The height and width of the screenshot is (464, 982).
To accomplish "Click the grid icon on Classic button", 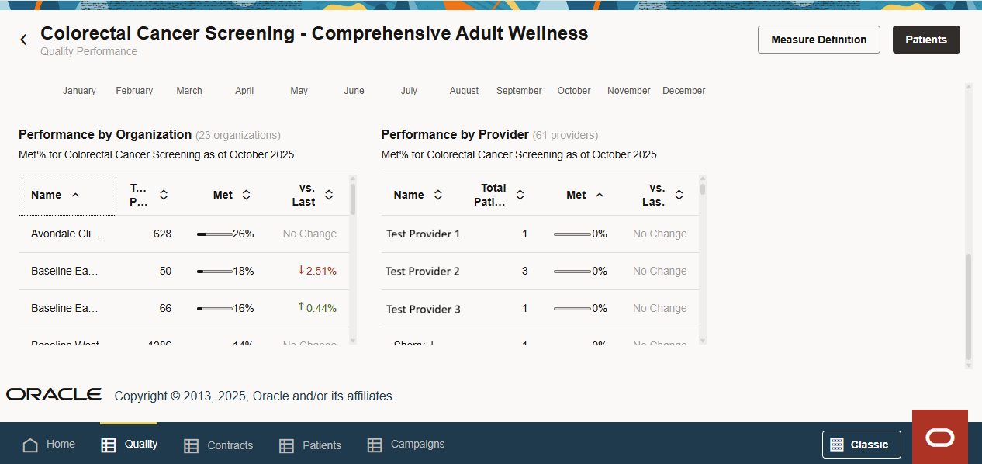I will tap(836, 445).
